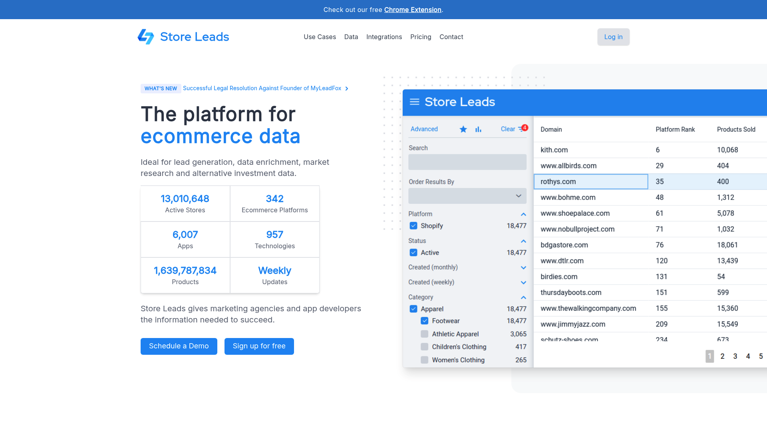Open the Store Leads hamburger menu
The image size is (767, 431).
pyautogui.click(x=414, y=102)
